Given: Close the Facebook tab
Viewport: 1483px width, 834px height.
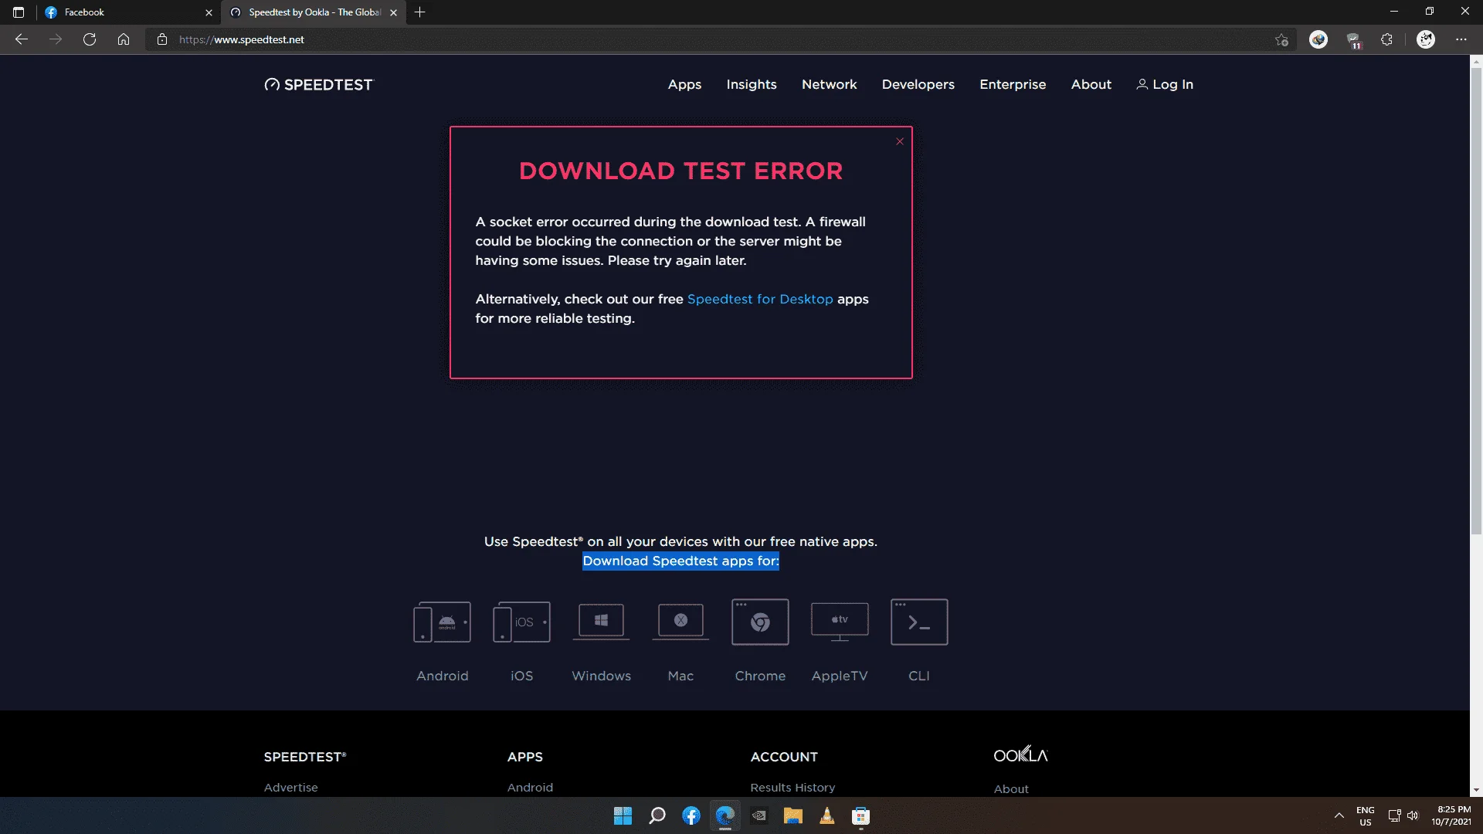Looking at the screenshot, I should coord(209,12).
